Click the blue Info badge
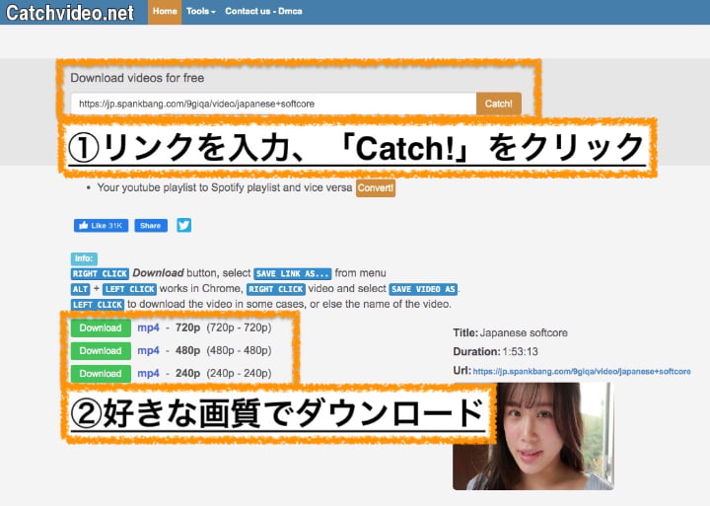This screenshot has width=710, height=506. coord(83,258)
